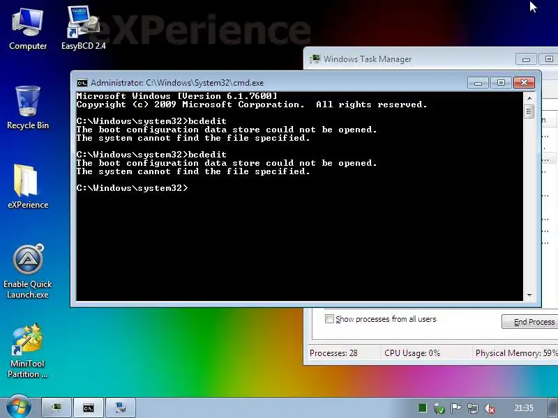Screen dimensions: 558x418
Task: Minimize the cmd.exe window
Action: pyautogui.click(x=478, y=83)
